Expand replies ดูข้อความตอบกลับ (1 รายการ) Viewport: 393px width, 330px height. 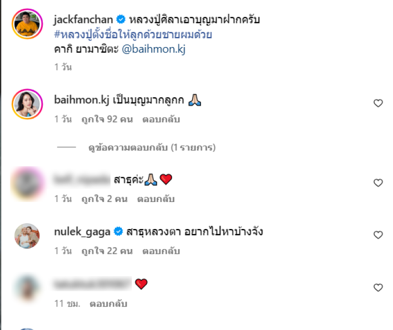click(152, 148)
